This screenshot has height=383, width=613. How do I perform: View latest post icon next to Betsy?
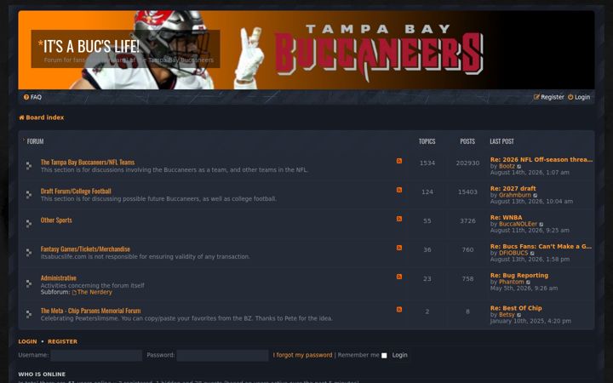coord(519,315)
